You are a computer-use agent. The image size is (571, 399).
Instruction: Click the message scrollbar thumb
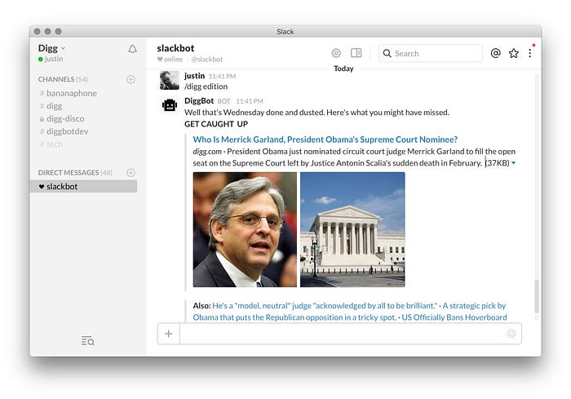click(x=537, y=296)
